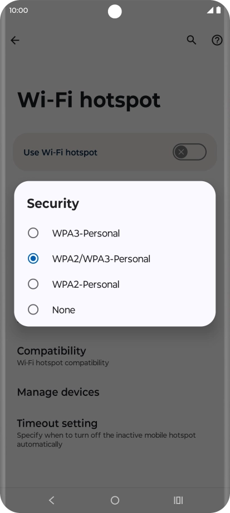Tap the home circle navigation button

[x=115, y=500]
